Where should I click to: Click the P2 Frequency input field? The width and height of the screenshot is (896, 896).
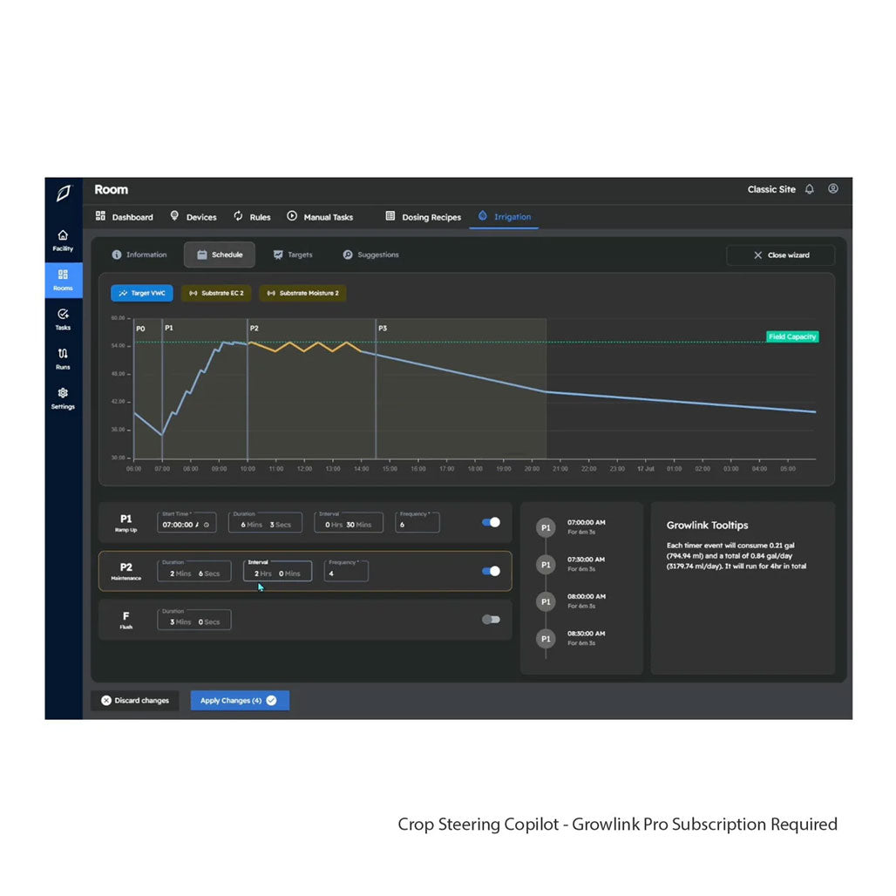click(346, 573)
